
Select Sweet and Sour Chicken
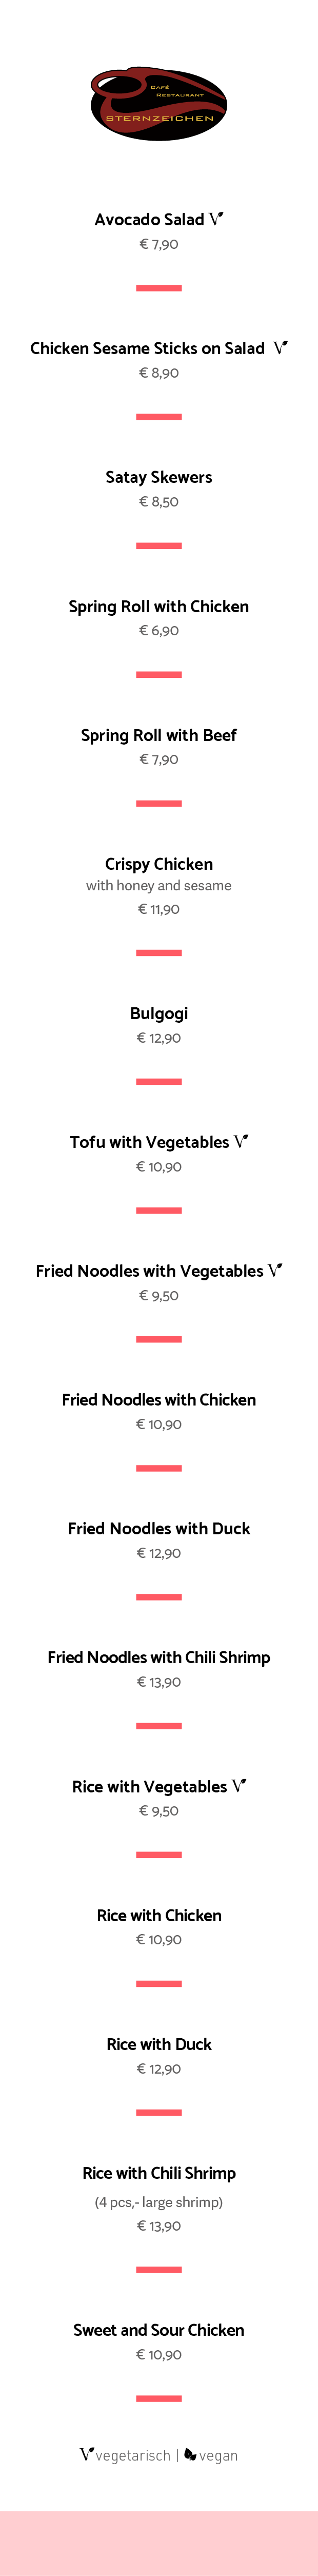159,2330
